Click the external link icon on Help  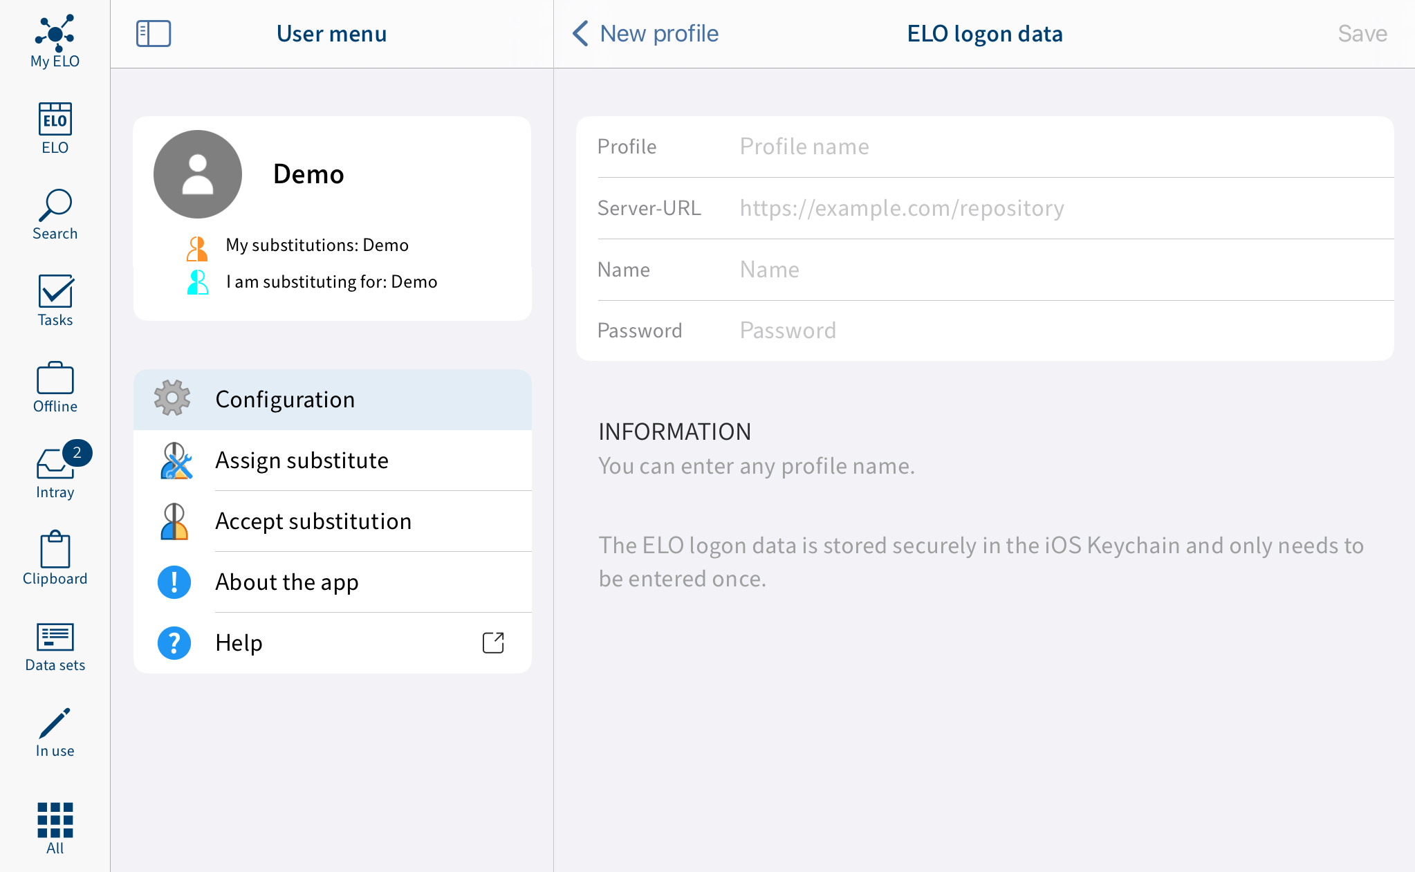pyautogui.click(x=493, y=642)
